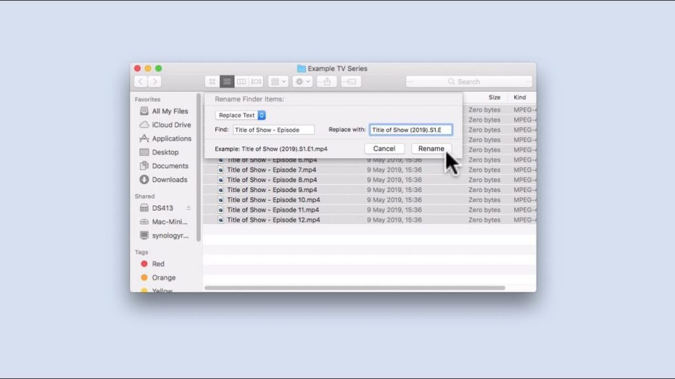Select the Orange tag
This screenshot has width=675, height=379.
tap(158, 278)
